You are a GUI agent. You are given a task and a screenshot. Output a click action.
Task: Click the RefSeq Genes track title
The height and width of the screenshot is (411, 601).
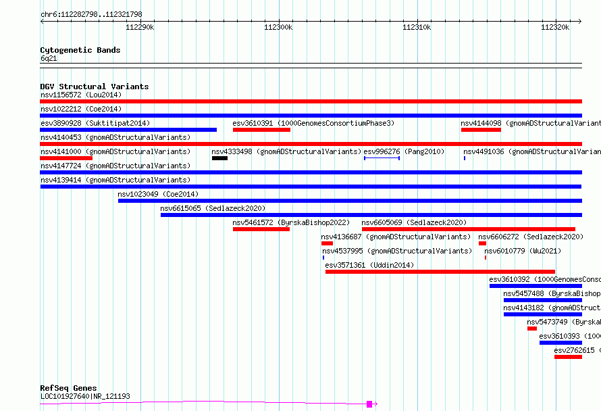(68, 388)
